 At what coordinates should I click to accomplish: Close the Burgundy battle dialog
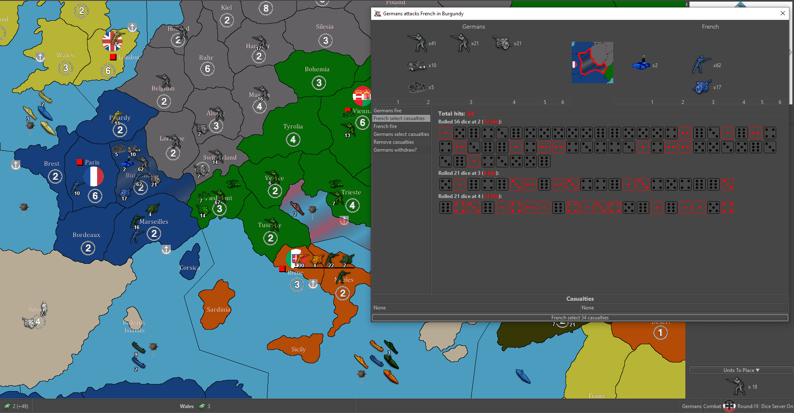click(x=782, y=13)
